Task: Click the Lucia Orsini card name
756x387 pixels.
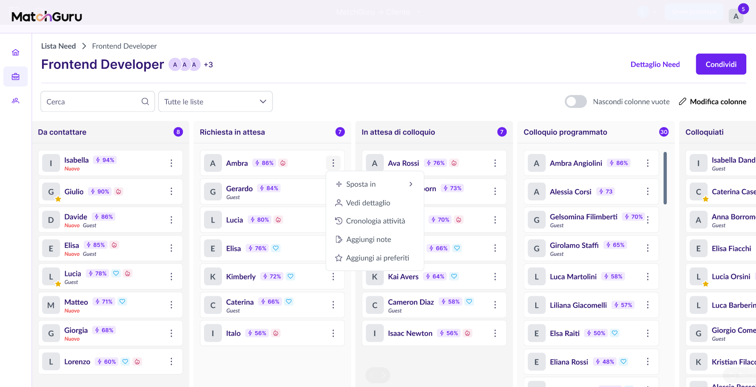Action: 731,276
